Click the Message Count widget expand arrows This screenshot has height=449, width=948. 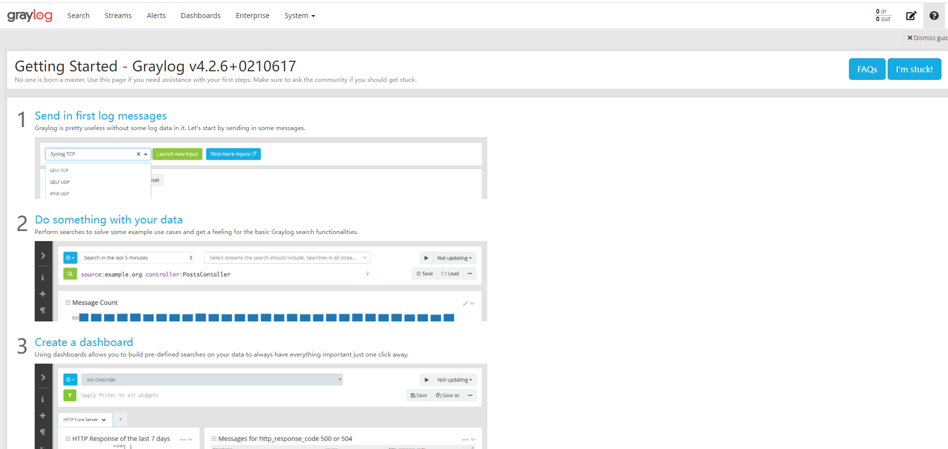(x=465, y=303)
